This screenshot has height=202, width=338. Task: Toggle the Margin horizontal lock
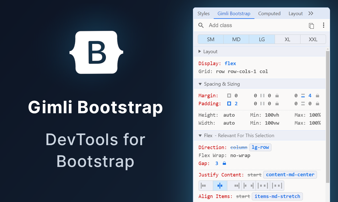click(x=277, y=96)
